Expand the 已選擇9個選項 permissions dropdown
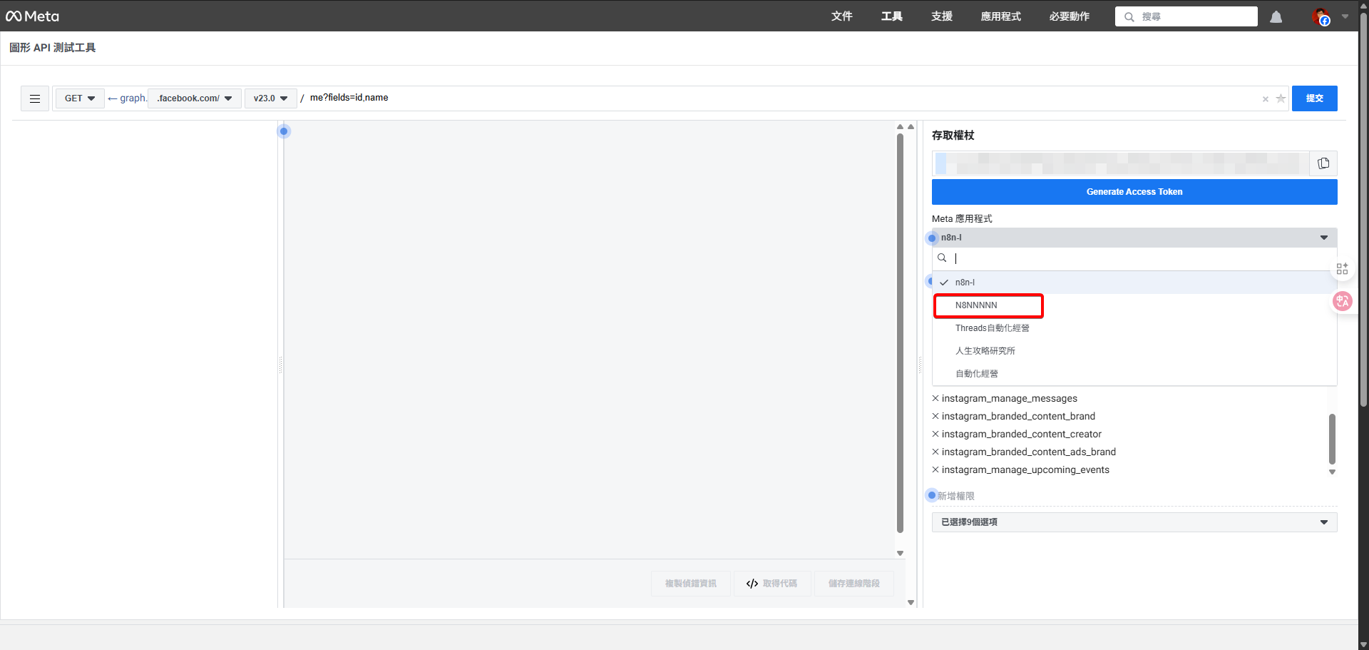 (1134, 522)
